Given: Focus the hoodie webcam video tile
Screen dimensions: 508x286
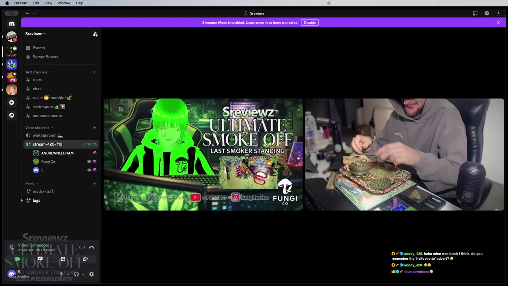Looking at the screenshot, I should 404,155.
